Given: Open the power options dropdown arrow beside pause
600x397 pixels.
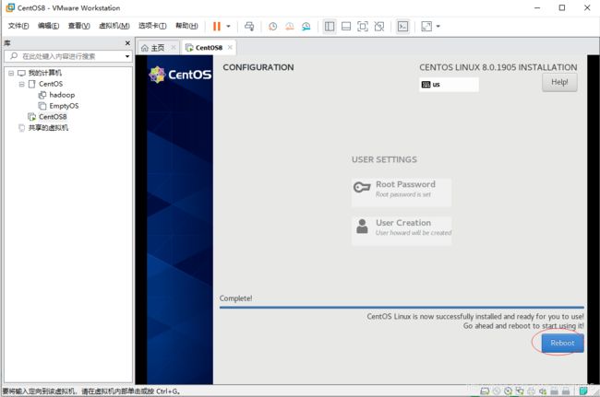Looking at the screenshot, I should tap(228, 27).
